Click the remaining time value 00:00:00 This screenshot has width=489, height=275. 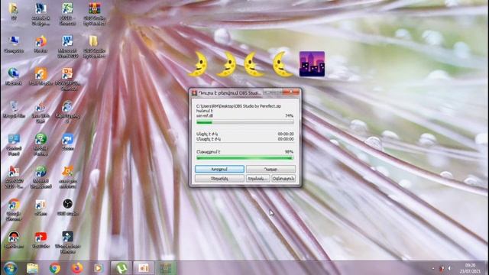pyautogui.click(x=286, y=139)
